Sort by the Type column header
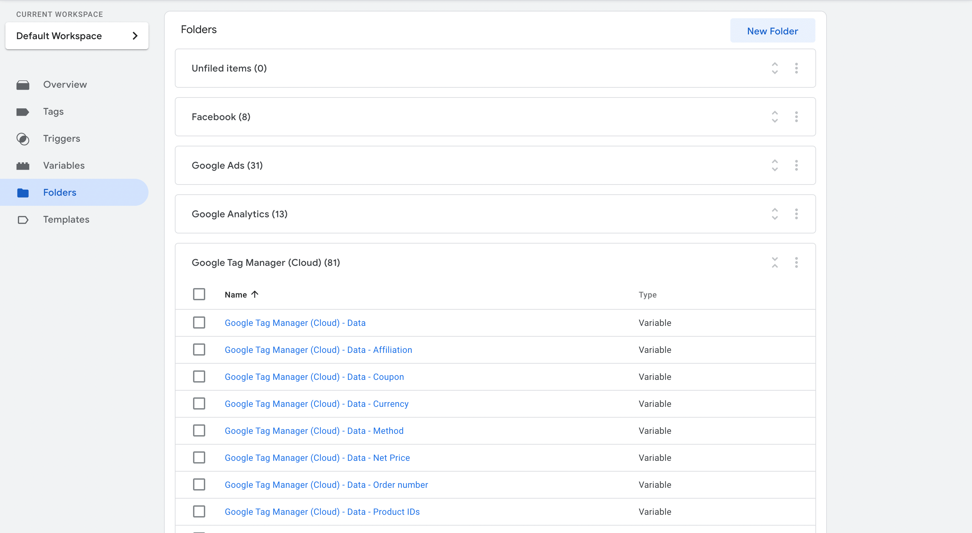Image resolution: width=972 pixels, height=533 pixels. pos(647,294)
